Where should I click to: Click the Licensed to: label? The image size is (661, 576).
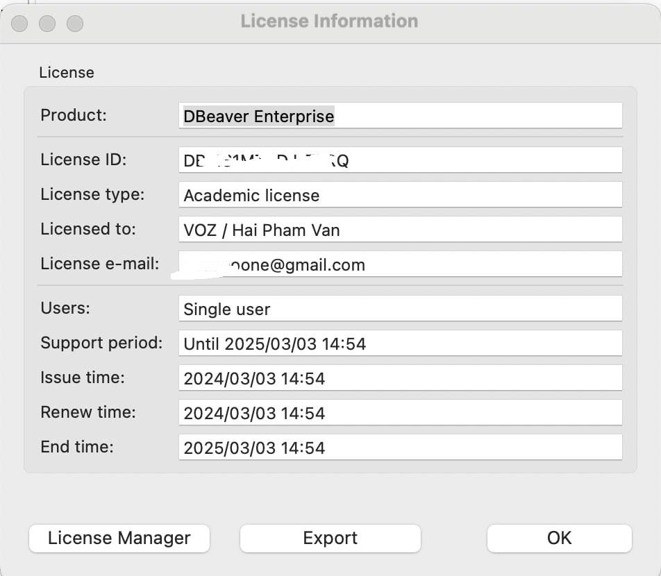88,229
